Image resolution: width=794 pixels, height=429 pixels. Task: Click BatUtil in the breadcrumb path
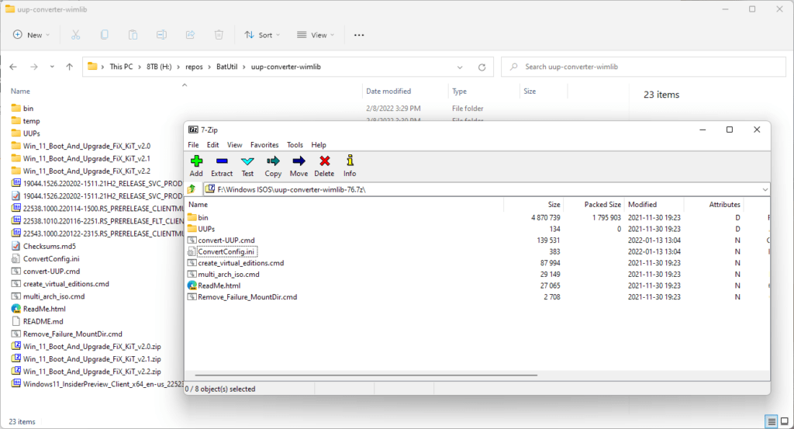226,67
